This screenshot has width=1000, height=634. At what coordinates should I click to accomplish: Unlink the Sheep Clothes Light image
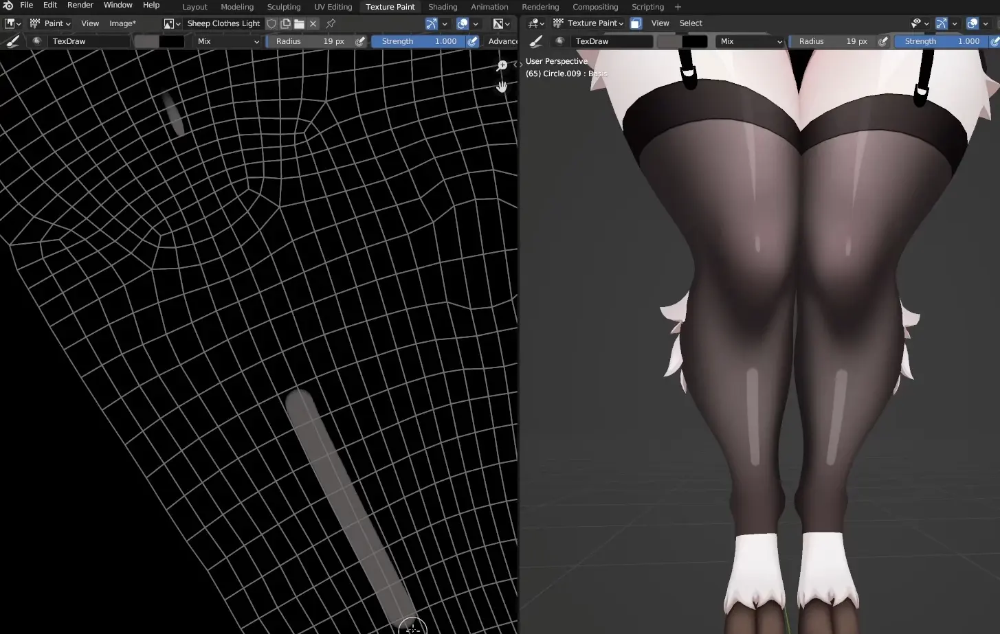(x=313, y=23)
